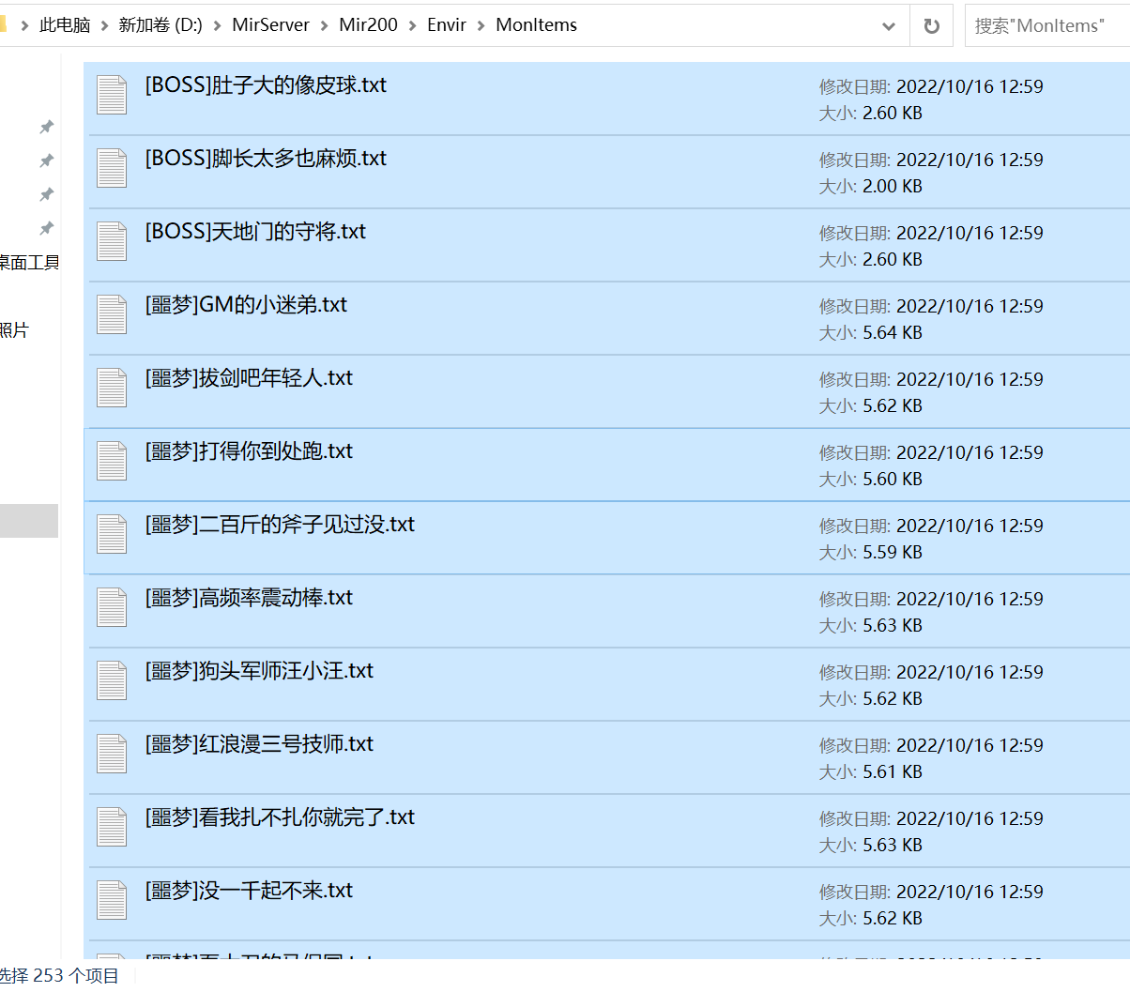Click the file icon of [噩梦]打得你到处跑.txt
Image resolution: width=1130 pixels, height=992 pixels.
point(112,461)
